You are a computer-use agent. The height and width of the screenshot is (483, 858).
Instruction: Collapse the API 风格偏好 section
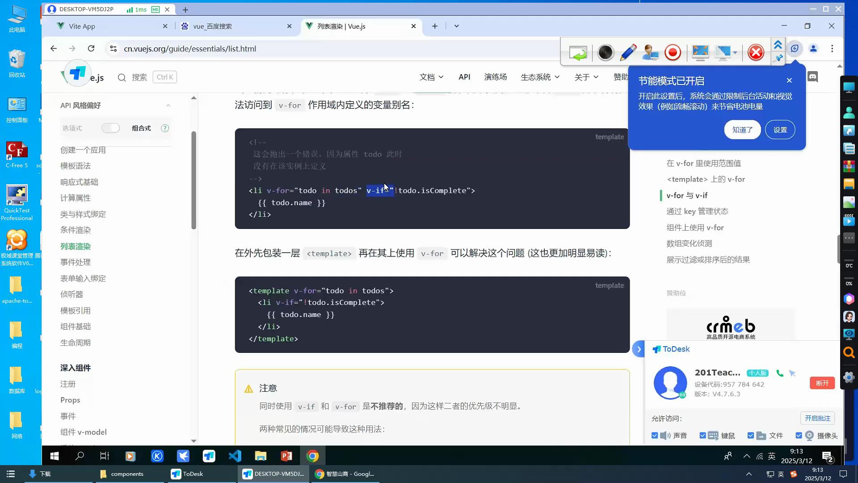click(168, 106)
